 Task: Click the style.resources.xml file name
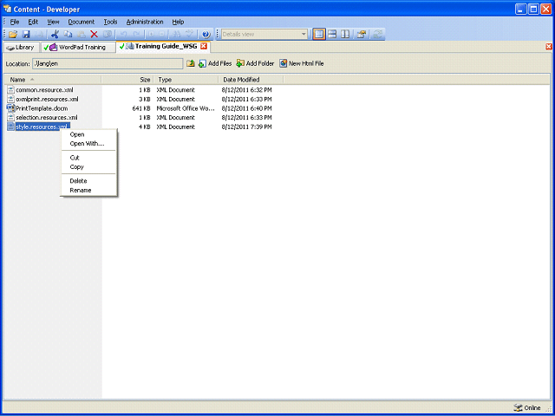42,127
